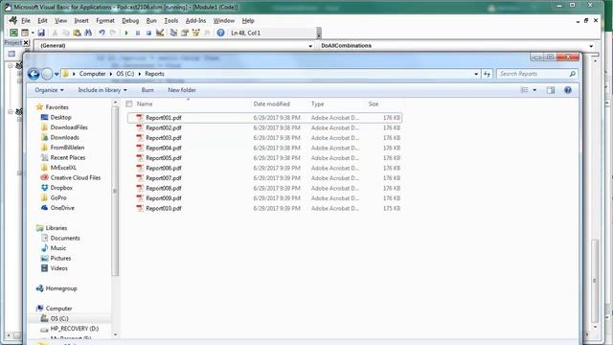This screenshot has width=613, height=345.
Task: Click the Refresh button beside address bar
Action: tap(487, 74)
